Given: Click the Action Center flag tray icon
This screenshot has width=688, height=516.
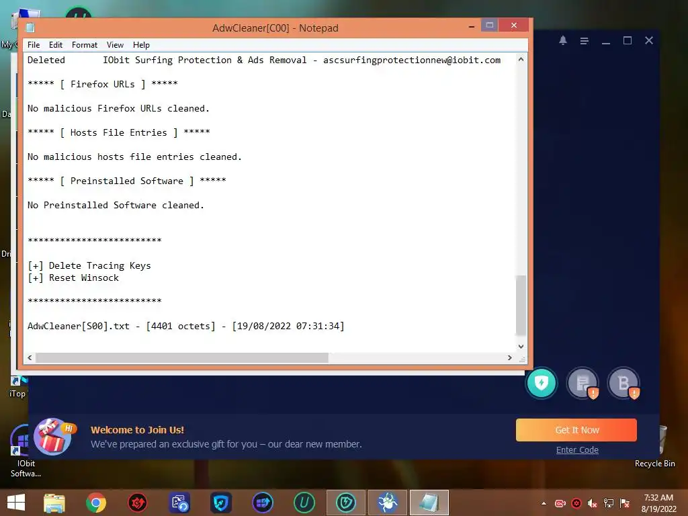Looking at the screenshot, I should click(x=625, y=503).
